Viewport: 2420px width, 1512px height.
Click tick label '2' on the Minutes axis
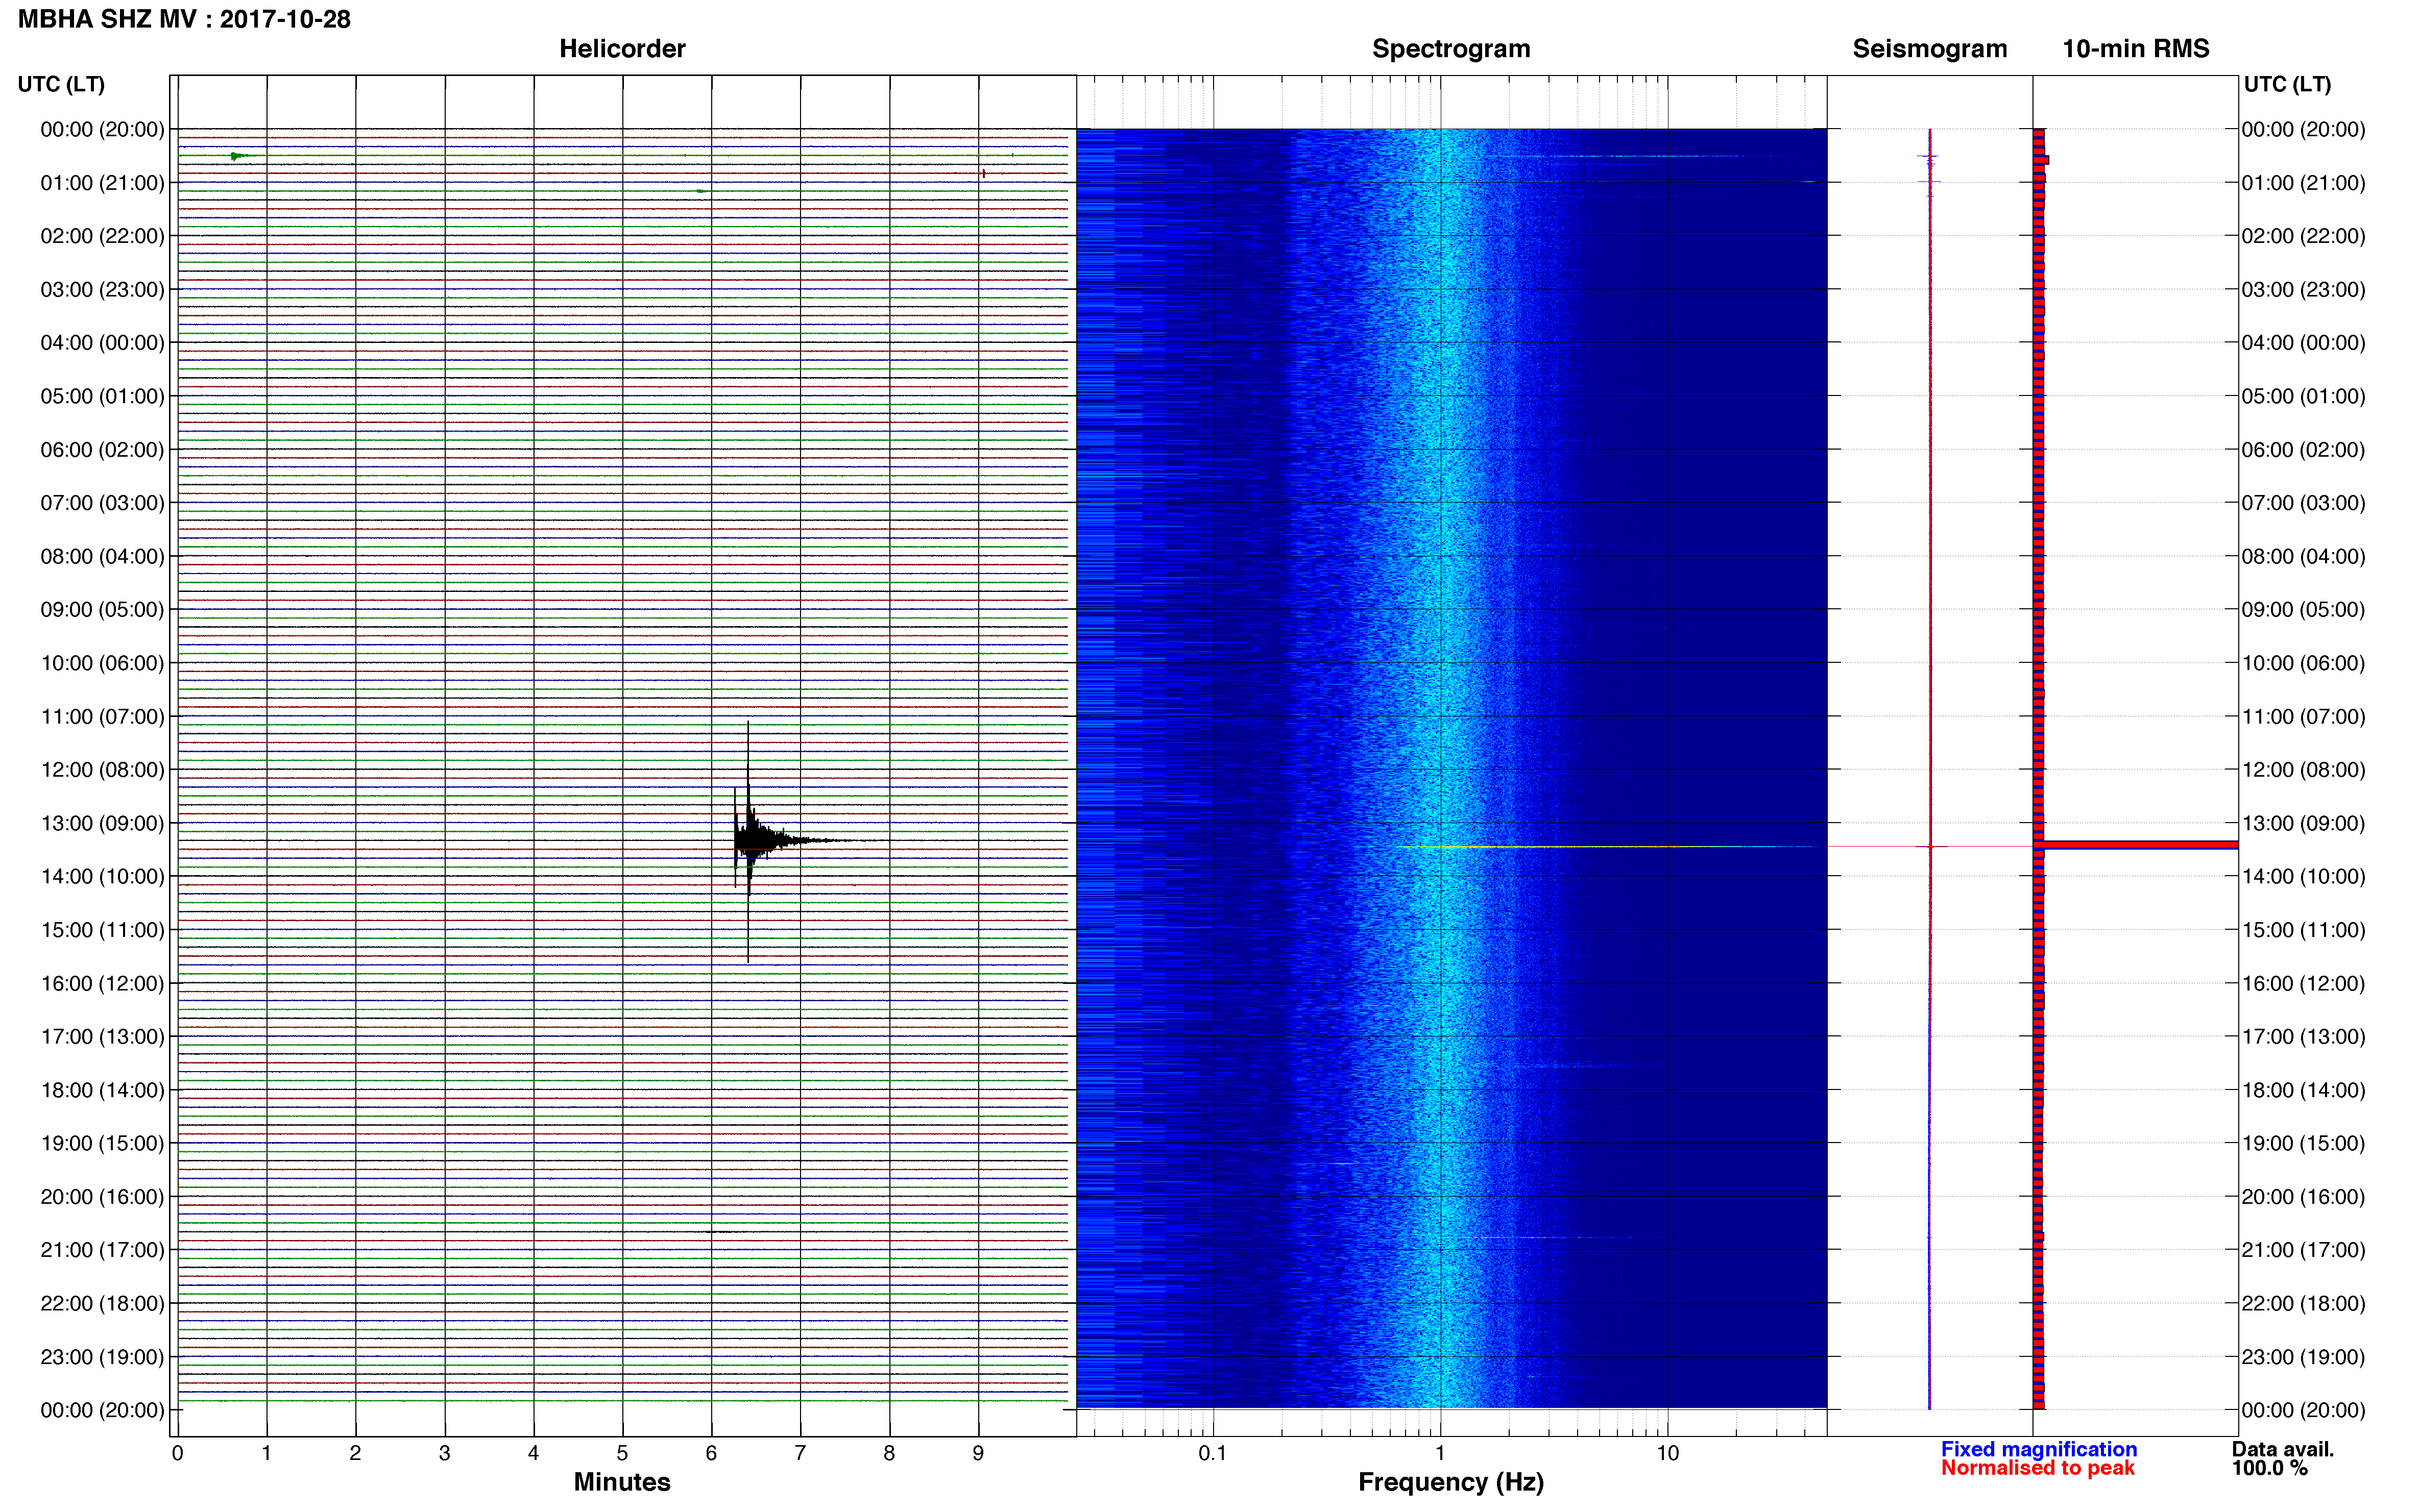pyautogui.click(x=355, y=1453)
